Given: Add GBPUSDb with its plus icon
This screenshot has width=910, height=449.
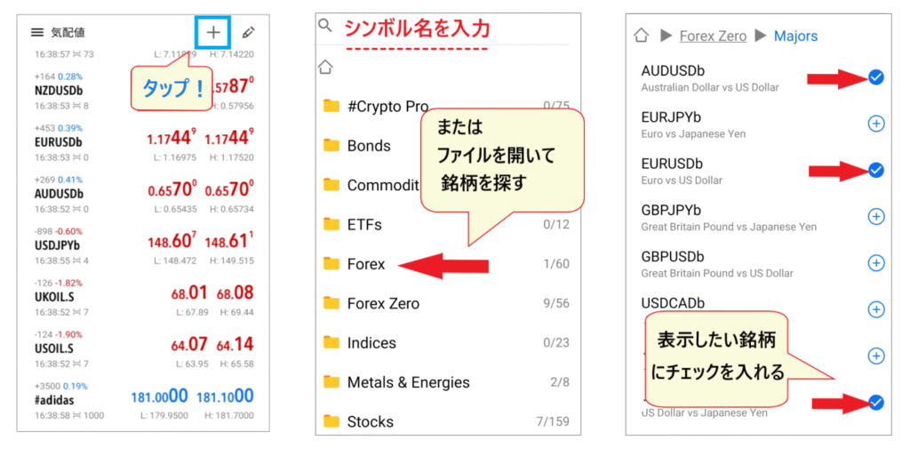Looking at the screenshot, I should pos(875,262).
